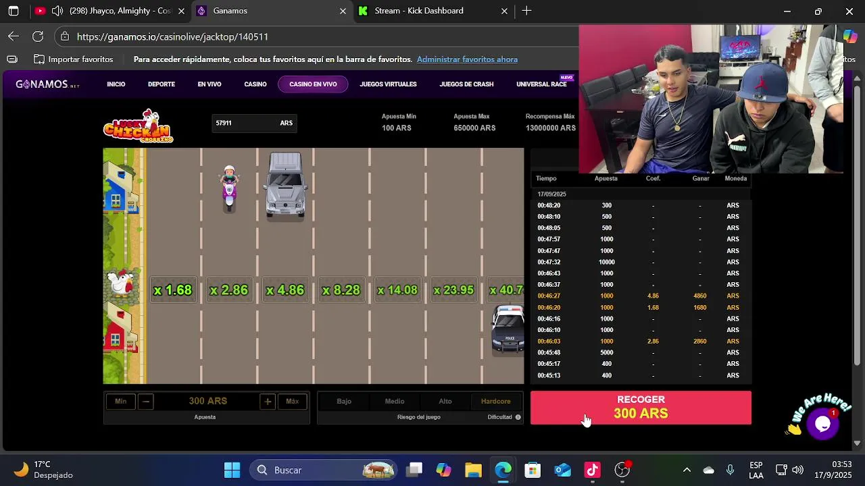Open the weather widget showing 17°C
The height and width of the screenshot is (486, 865).
coord(43,470)
